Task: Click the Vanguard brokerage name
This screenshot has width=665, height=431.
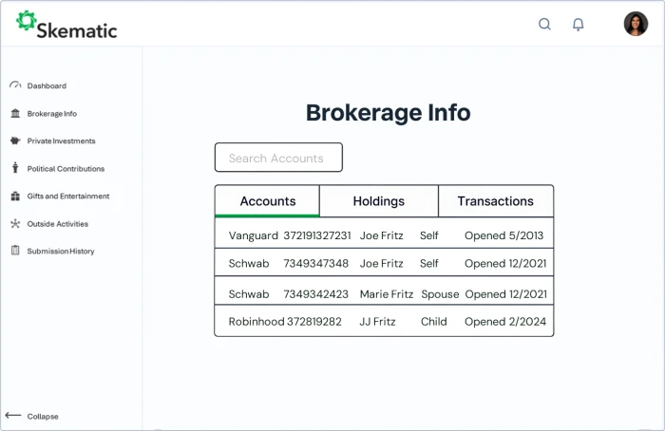Action: coord(254,235)
